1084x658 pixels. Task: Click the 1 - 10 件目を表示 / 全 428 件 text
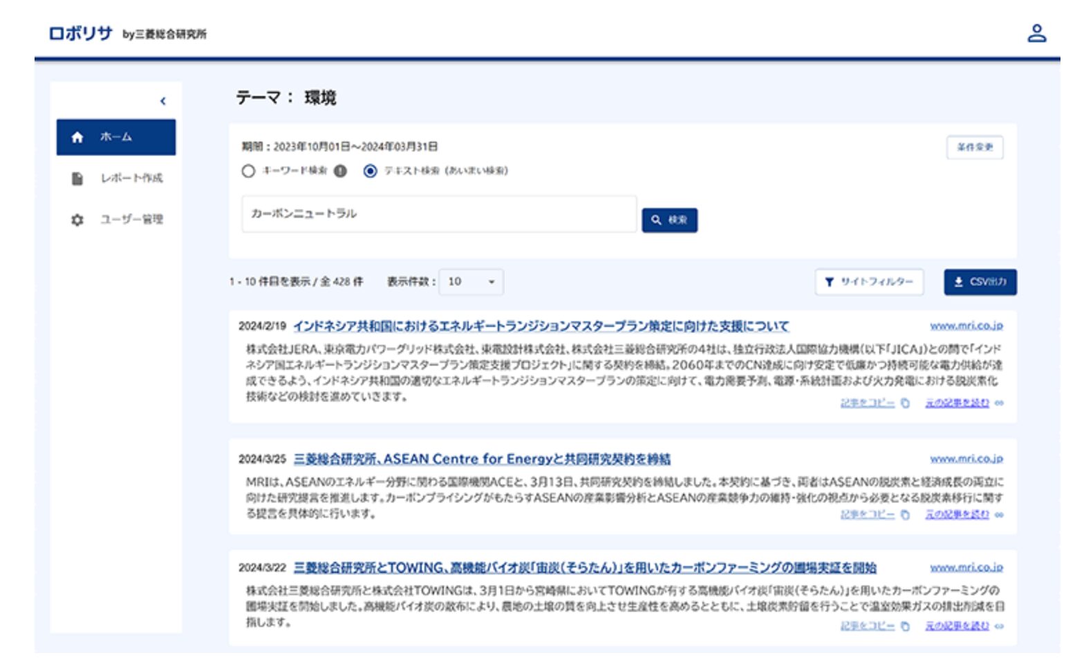click(x=296, y=282)
